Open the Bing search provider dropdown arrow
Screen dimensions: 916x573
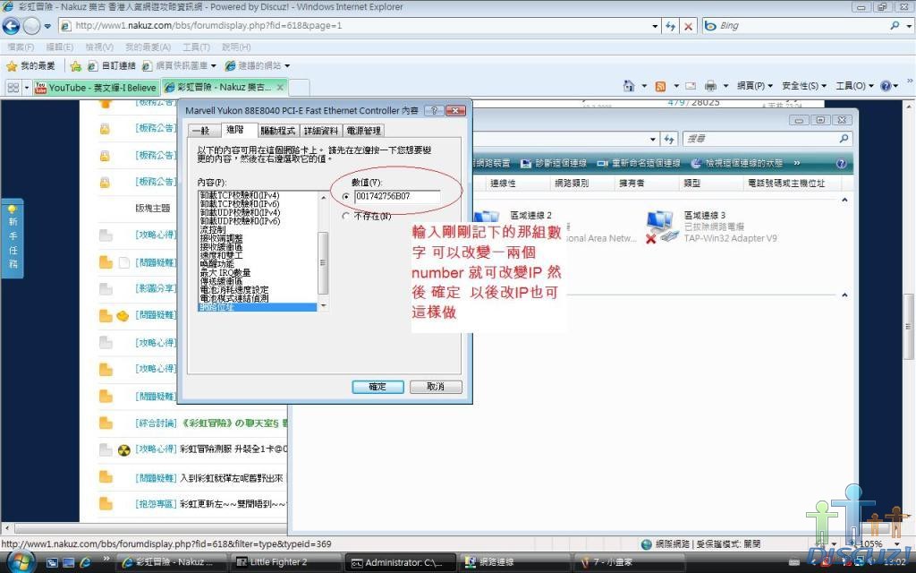(x=909, y=26)
